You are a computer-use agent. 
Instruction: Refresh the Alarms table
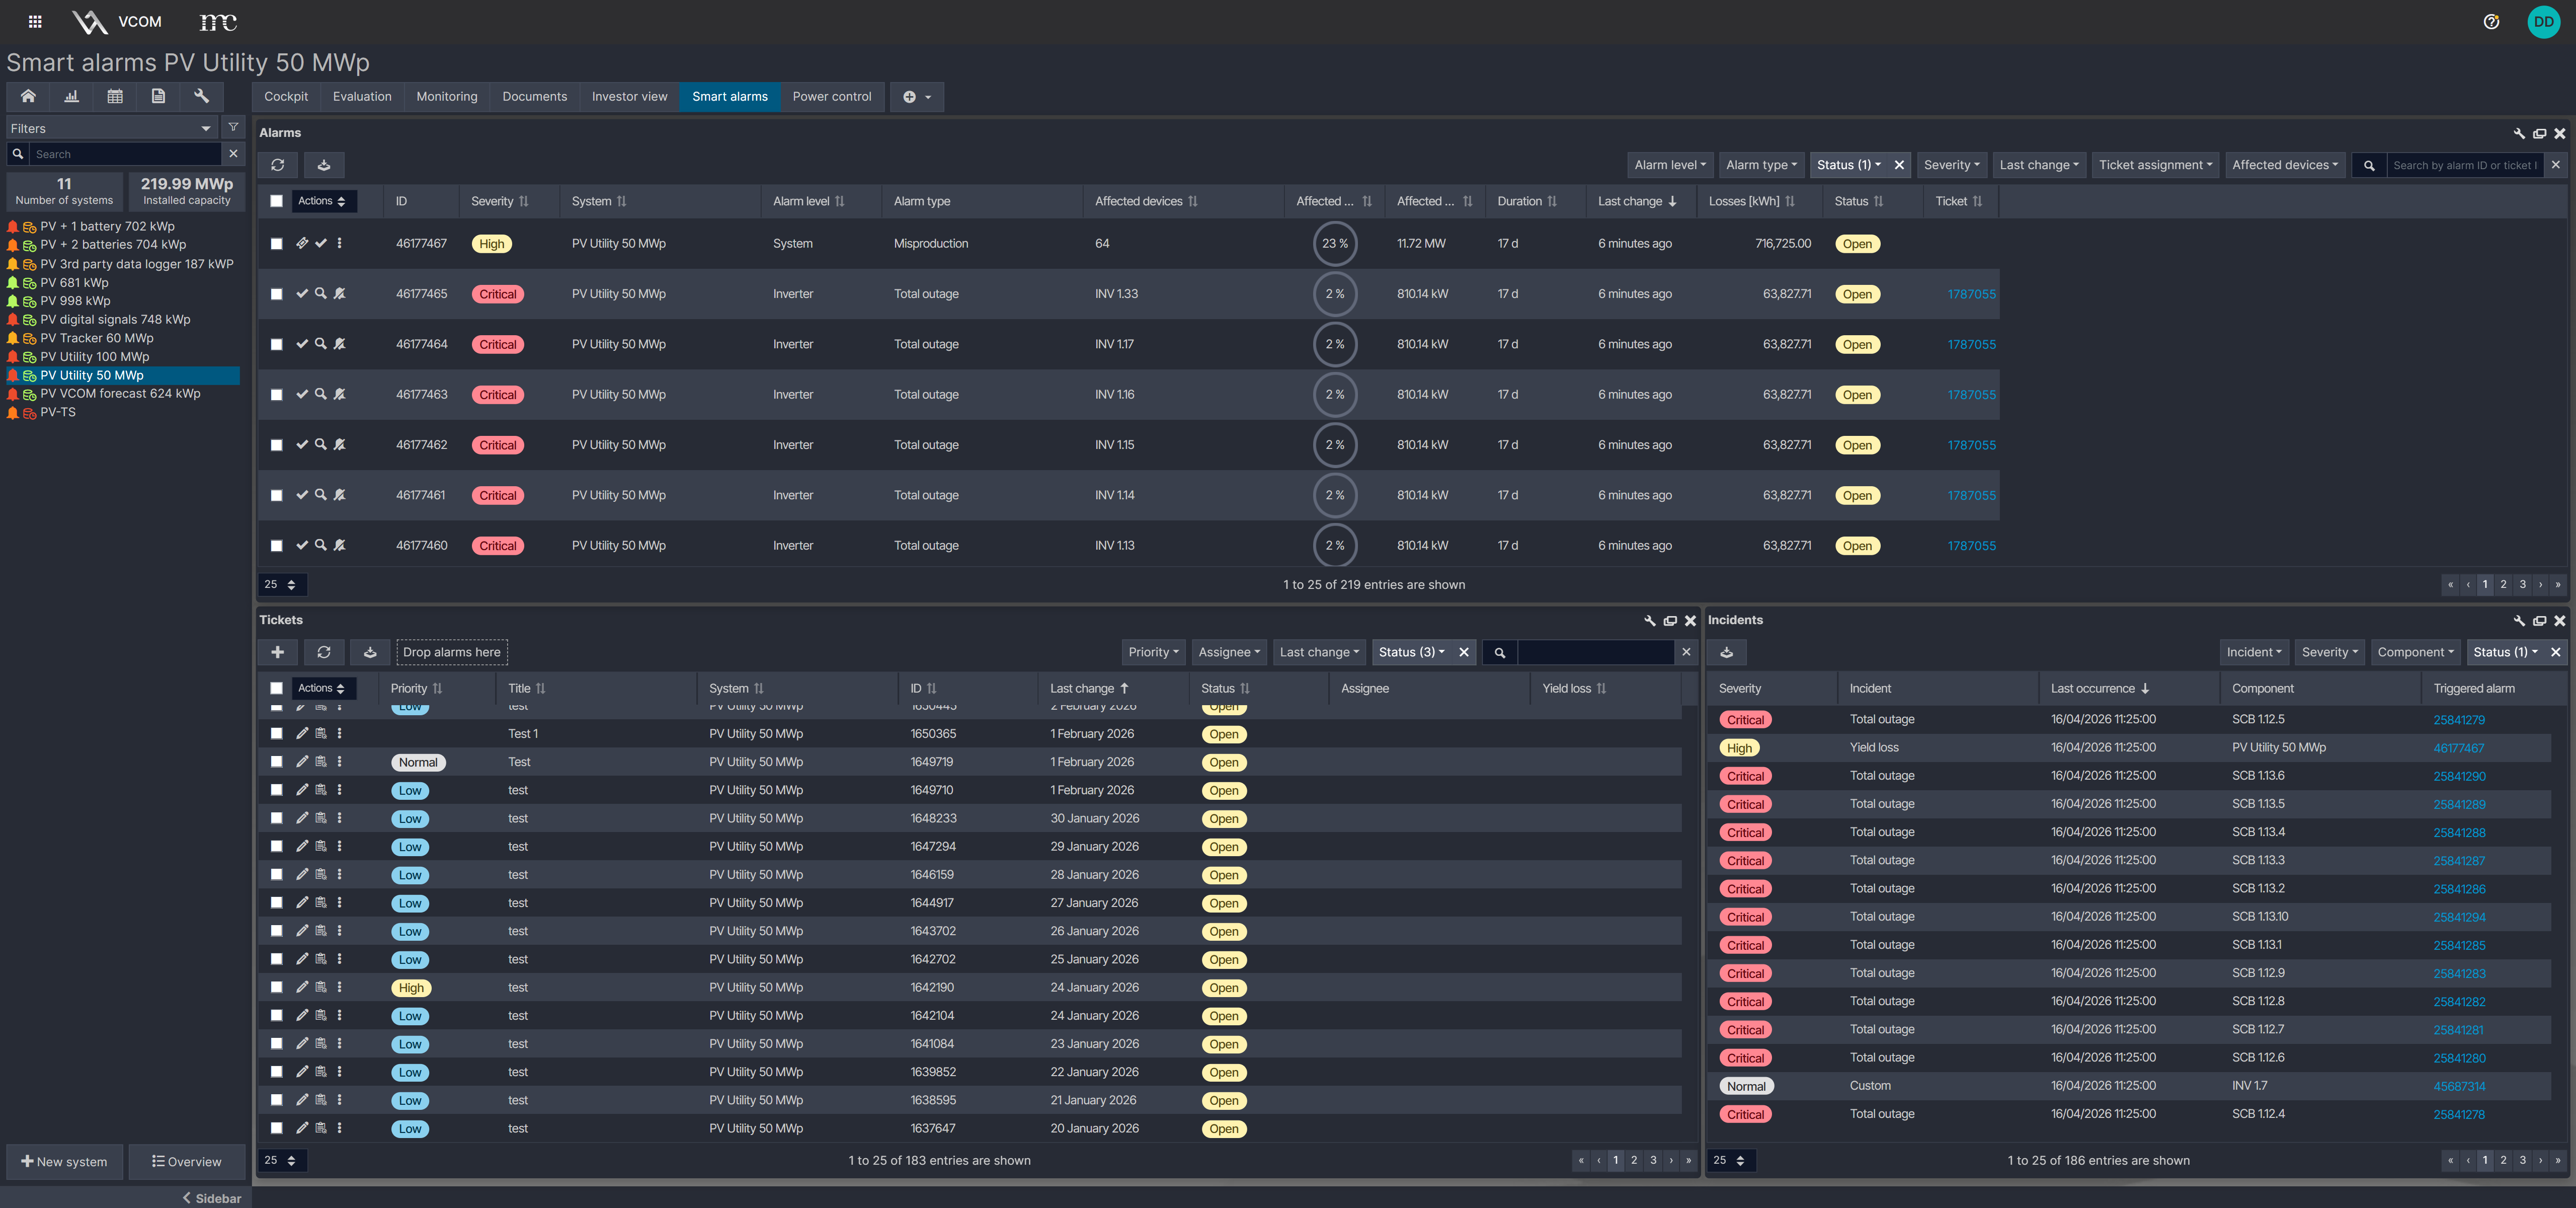(x=278, y=165)
